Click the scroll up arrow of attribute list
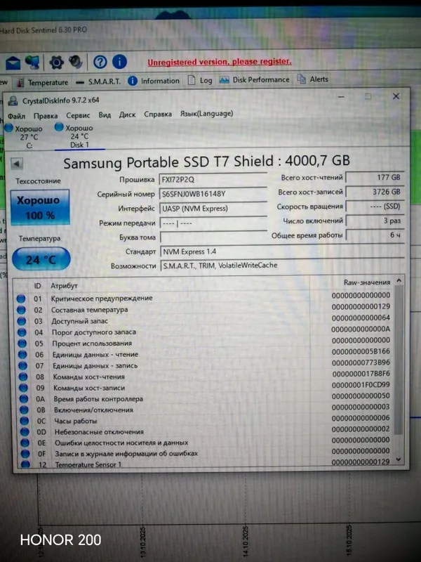This screenshot has height=562, width=421. [399, 282]
